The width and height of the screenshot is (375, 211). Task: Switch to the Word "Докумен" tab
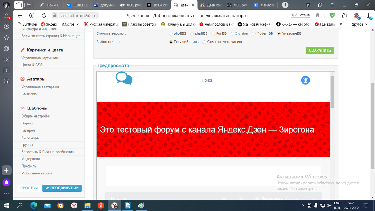[x=104, y=5]
